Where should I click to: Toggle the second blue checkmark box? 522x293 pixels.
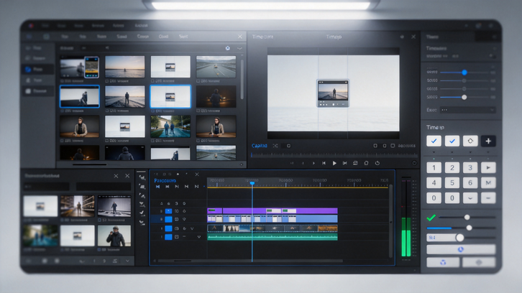tap(452, 141)
